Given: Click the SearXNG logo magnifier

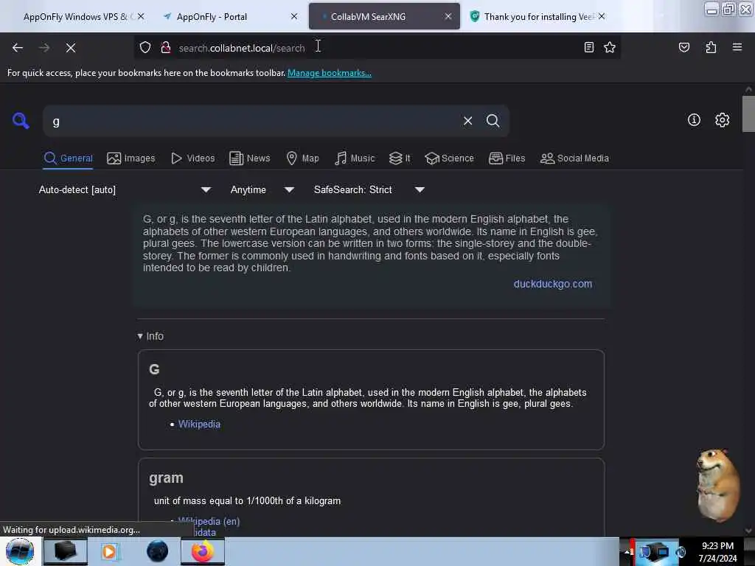Looking at the screenshot, I should click(x=21, y=120).
